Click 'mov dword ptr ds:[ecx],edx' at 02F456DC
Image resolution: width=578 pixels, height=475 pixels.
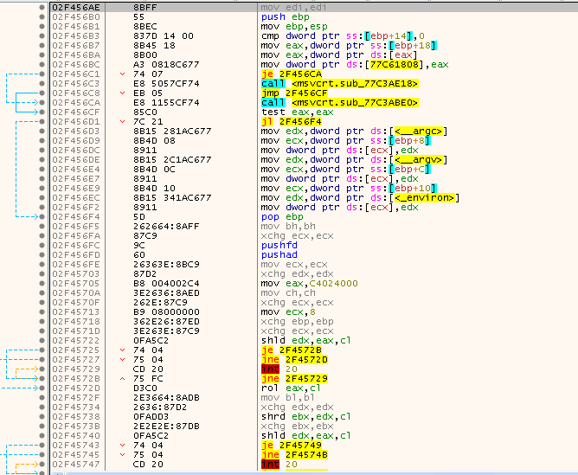(x=339, y=151)
